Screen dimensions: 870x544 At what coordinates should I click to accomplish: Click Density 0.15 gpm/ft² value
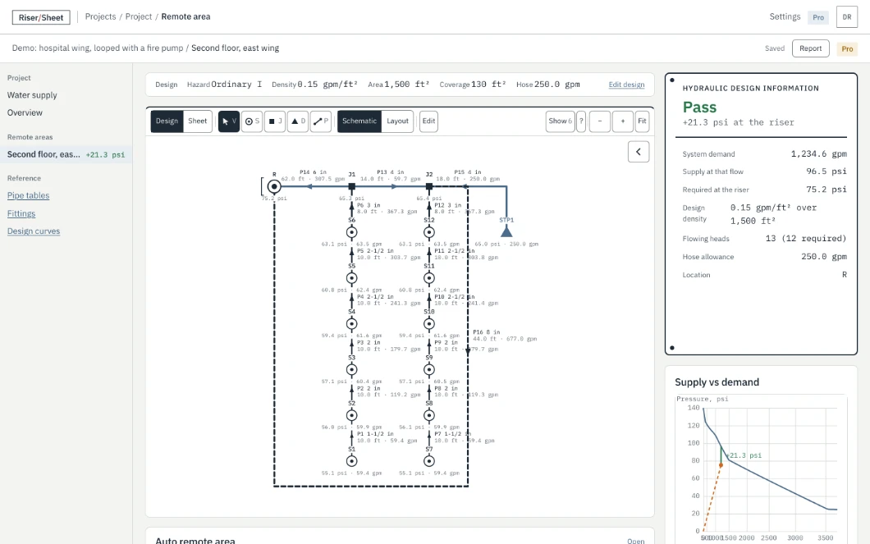327,85
